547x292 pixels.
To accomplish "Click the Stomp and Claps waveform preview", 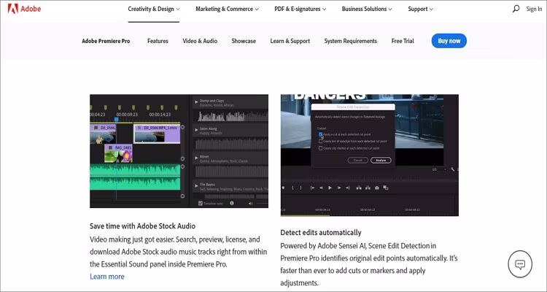I will [x=233, y=116].
